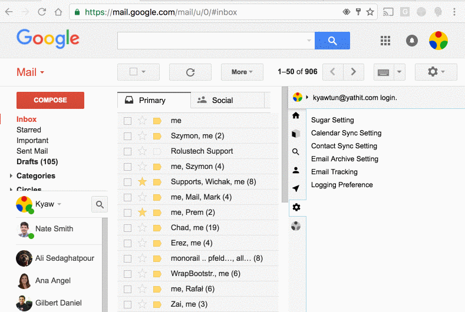Click the COMPOSE button
465x312 pixels.
click(51, 100)
